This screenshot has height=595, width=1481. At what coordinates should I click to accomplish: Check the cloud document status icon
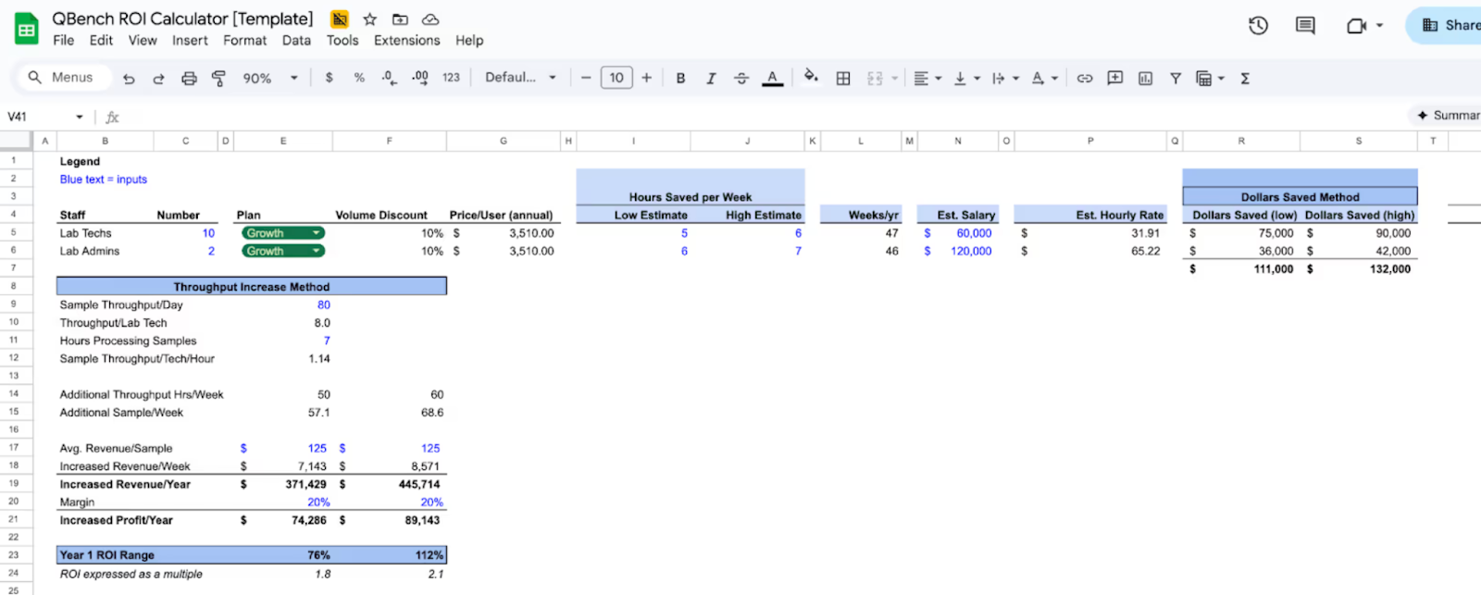point(430,19)
